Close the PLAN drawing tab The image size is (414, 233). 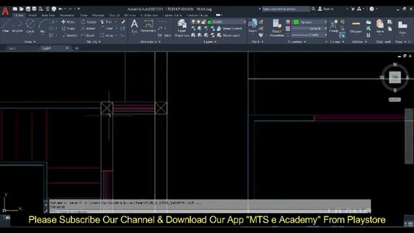[67, 49]
